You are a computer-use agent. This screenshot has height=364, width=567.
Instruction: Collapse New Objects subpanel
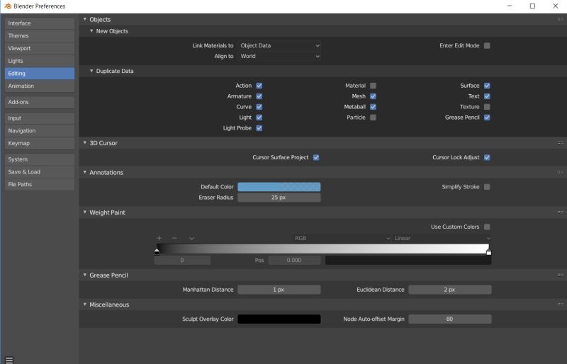pyautogui.click(x=91, y=31)
